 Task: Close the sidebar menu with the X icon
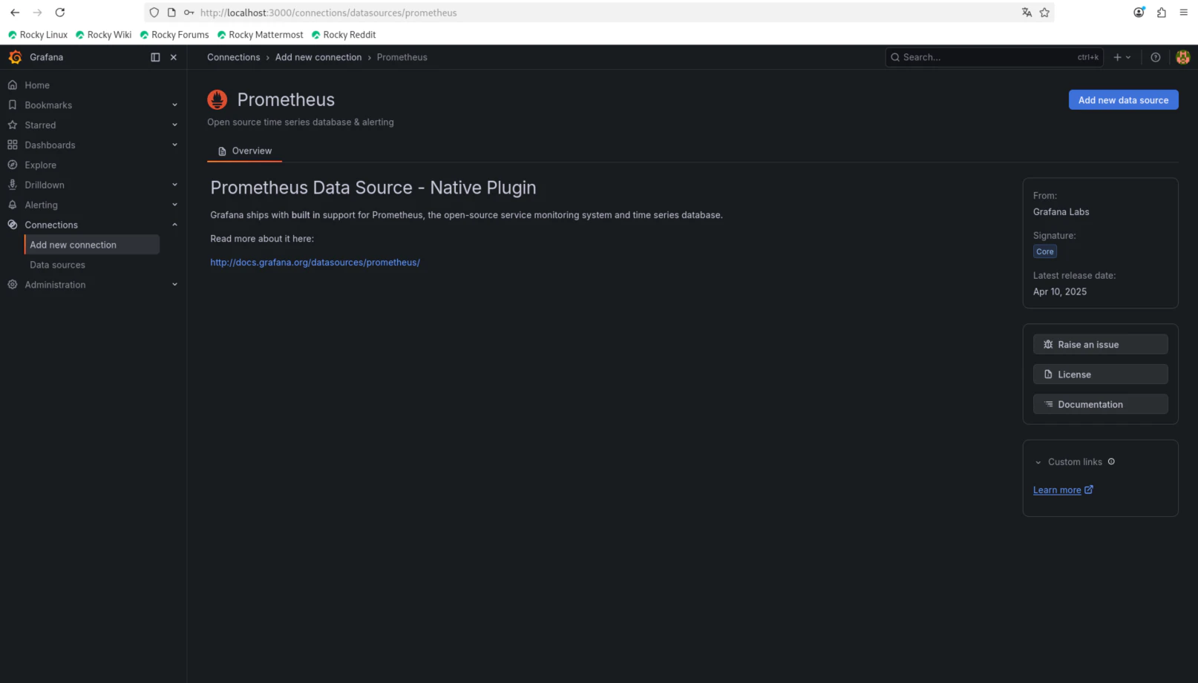(x=174, y=57)
